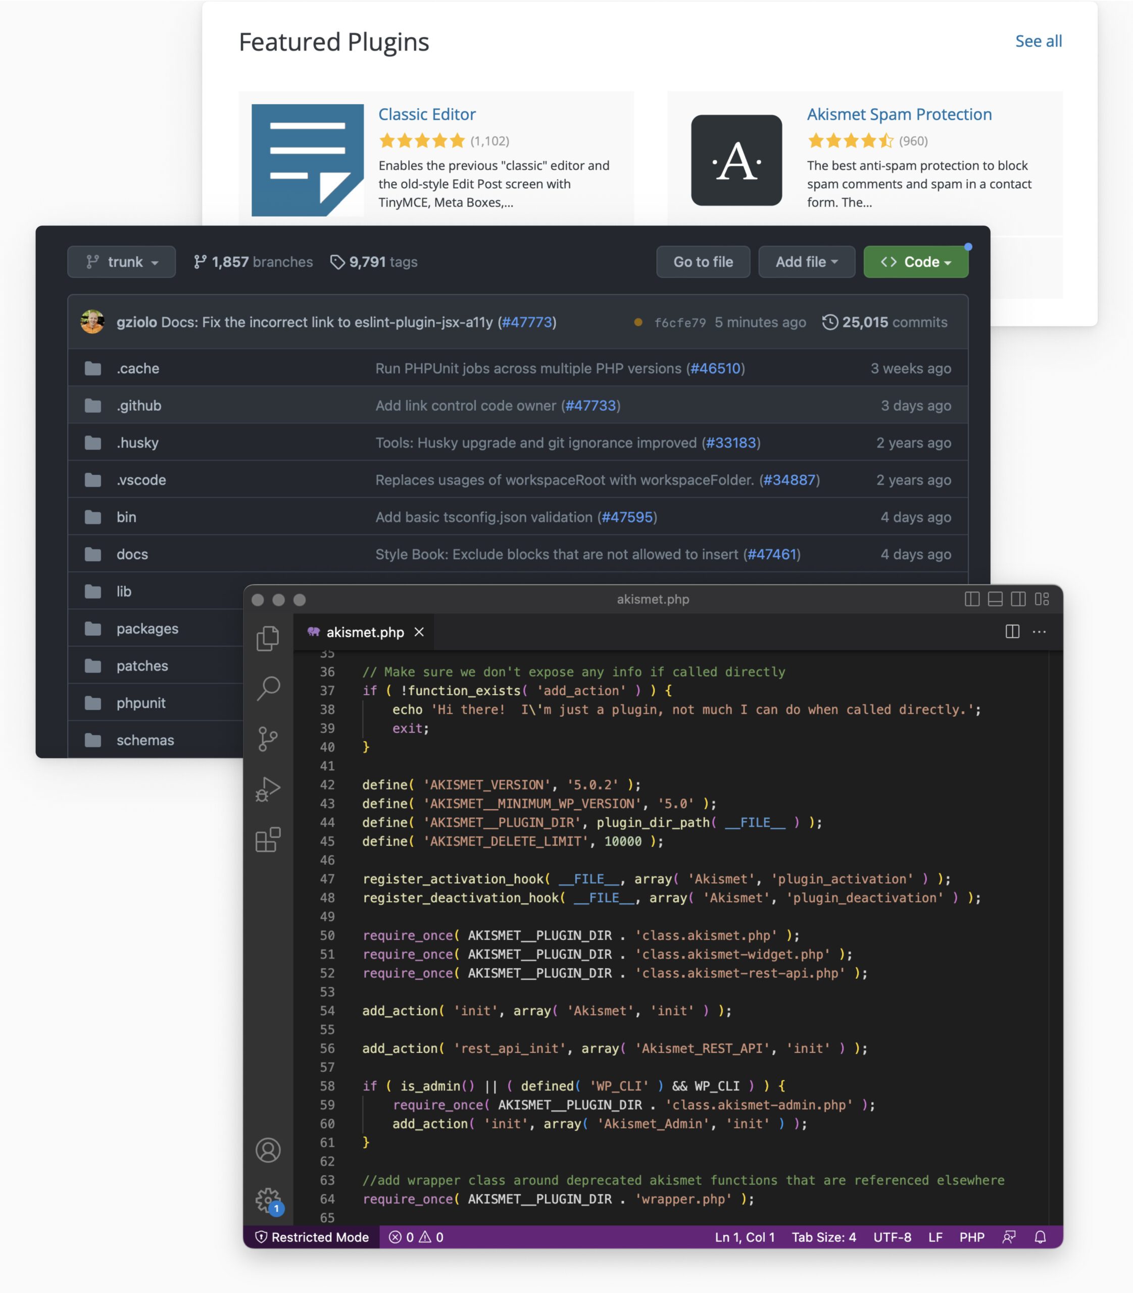Image resolution: width=1133 pixels, height=1293 pixels.
Task: Toggle secondary side bar layout icon
Action: point(1018,599)
